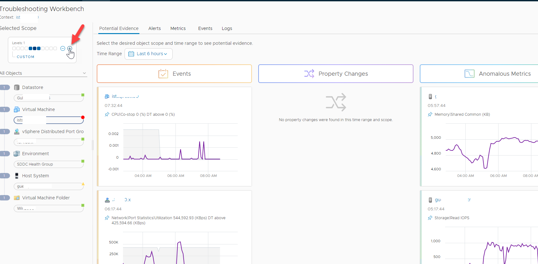Click the pin icon beside CPU Co-stop metric
The image size is (538, 264).
pos(107,114)
